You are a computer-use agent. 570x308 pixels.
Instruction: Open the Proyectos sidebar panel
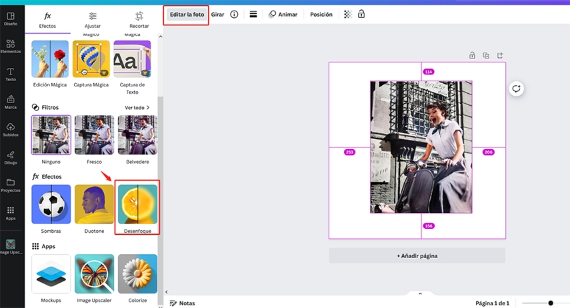pyautogui.click(x=11, y=186)
